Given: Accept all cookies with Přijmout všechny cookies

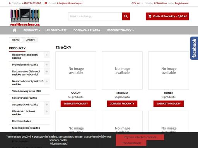Looking at the screenshot, I should (x=140, y=137).
